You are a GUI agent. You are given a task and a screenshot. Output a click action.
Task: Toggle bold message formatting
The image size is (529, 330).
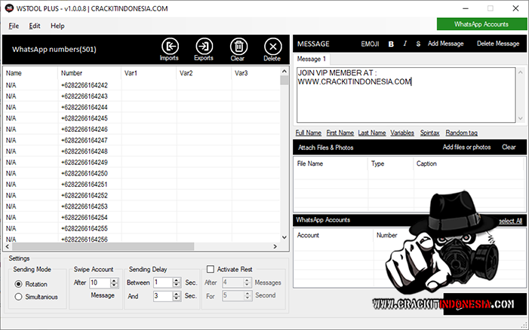pyautogui.click(x=391, y=44)
